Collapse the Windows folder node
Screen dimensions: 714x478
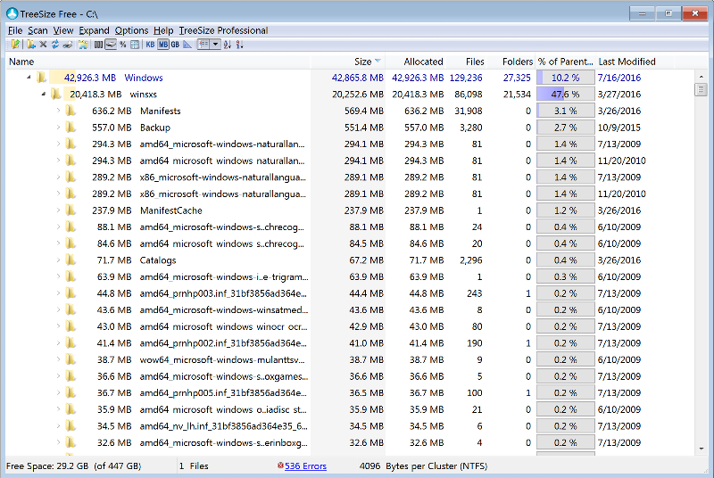pyautogui.click(x=29, y=78)
